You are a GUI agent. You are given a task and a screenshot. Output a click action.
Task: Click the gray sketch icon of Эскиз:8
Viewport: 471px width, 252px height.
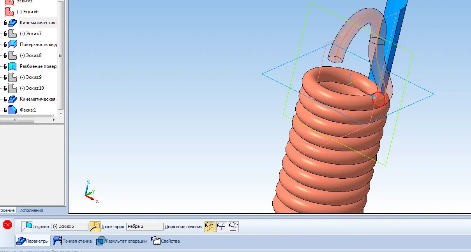tap(12, 55)
